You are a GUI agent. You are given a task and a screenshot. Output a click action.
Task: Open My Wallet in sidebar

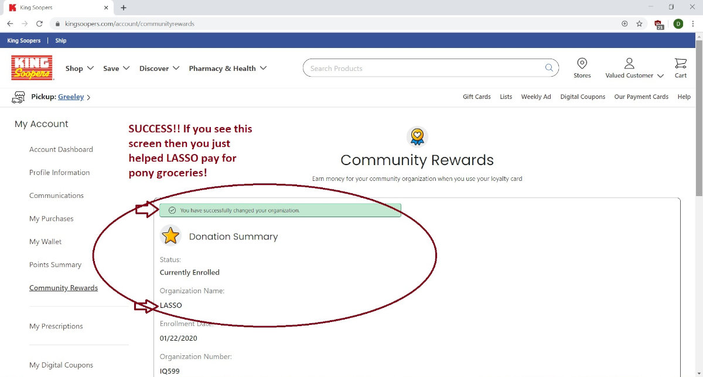tap(45, 242)
